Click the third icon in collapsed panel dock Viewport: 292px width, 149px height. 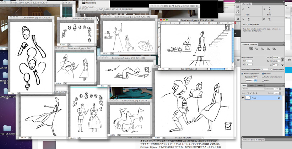click(x=238, y=19)
